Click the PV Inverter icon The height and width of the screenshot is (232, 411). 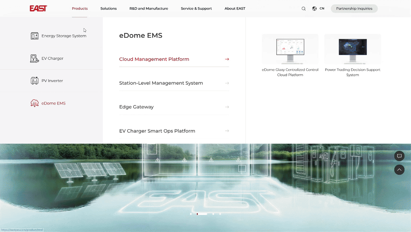[34, 80]
